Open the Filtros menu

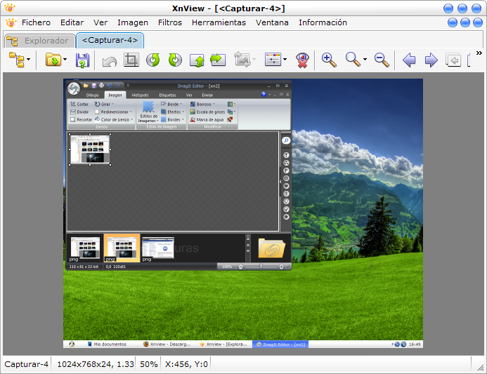tap(170, 22)
